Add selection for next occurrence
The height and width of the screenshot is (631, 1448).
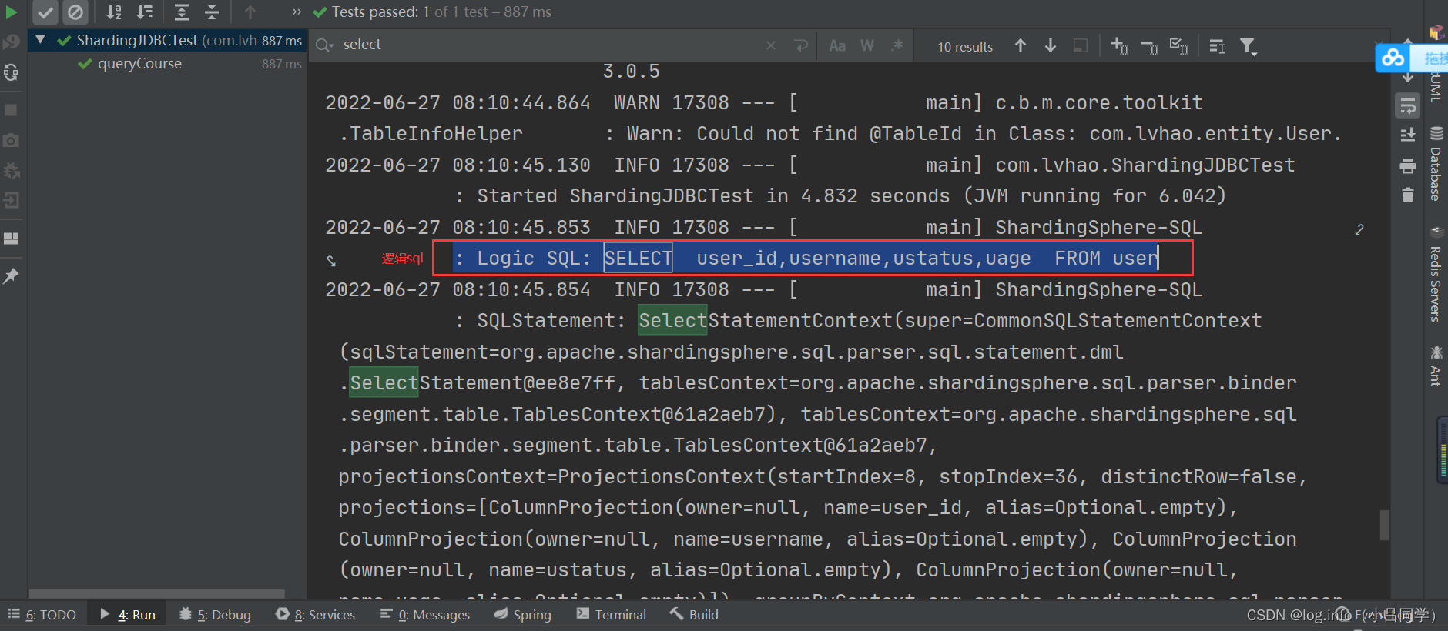pos(1120,47)
